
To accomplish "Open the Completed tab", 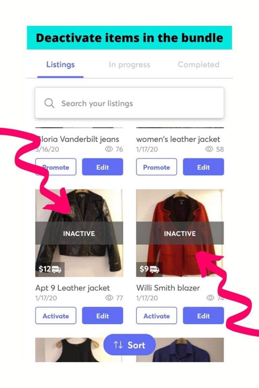I will pos(198,65).
